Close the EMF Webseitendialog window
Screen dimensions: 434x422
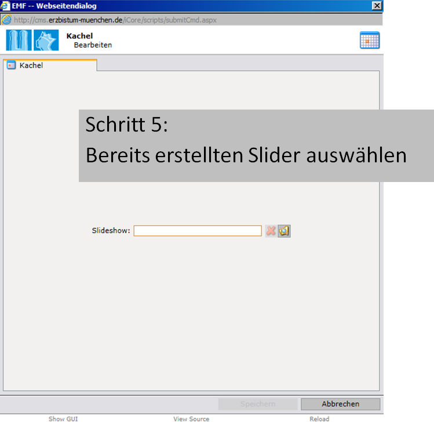coord(377,6)
